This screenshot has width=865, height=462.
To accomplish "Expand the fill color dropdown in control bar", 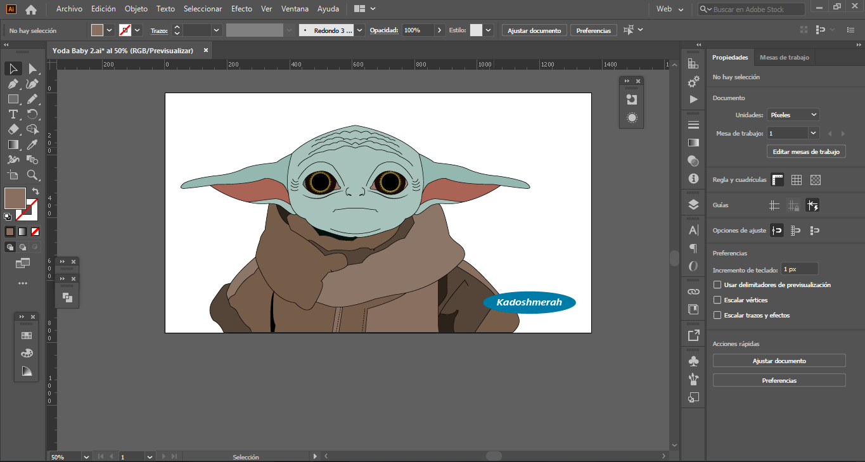I will pyautogui.click(x=110, y=30).
